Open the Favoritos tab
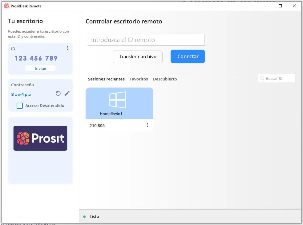The width and height of the screenshot is (303, 225). [x=139, y=79]
